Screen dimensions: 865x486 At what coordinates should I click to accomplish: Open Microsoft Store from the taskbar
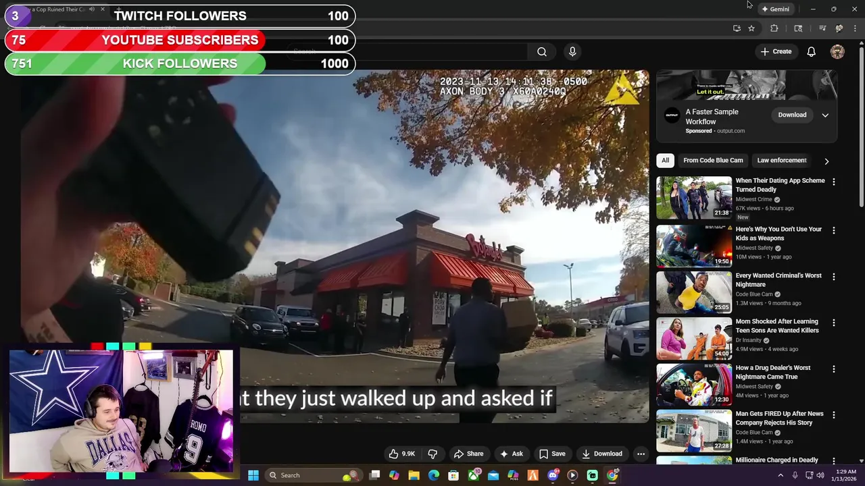453,475
